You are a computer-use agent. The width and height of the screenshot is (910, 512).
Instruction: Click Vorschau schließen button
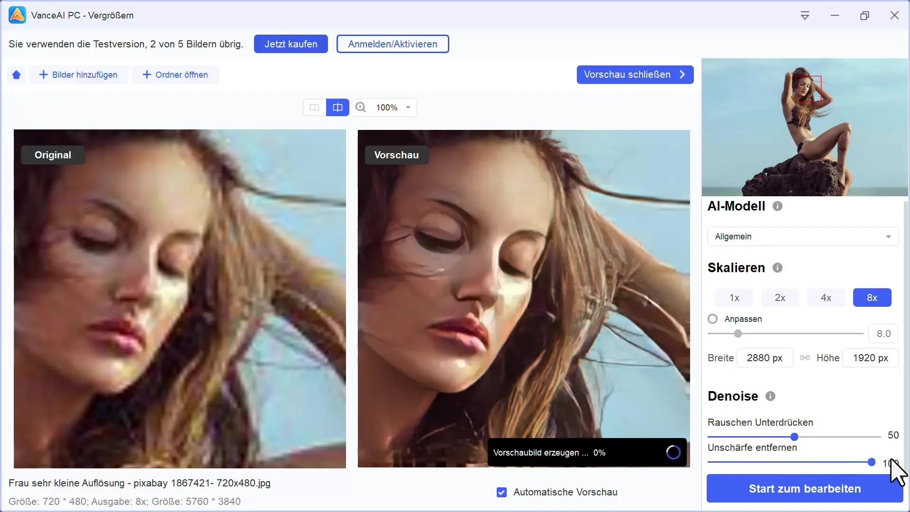pyautogui.click(x=635, y=74)
